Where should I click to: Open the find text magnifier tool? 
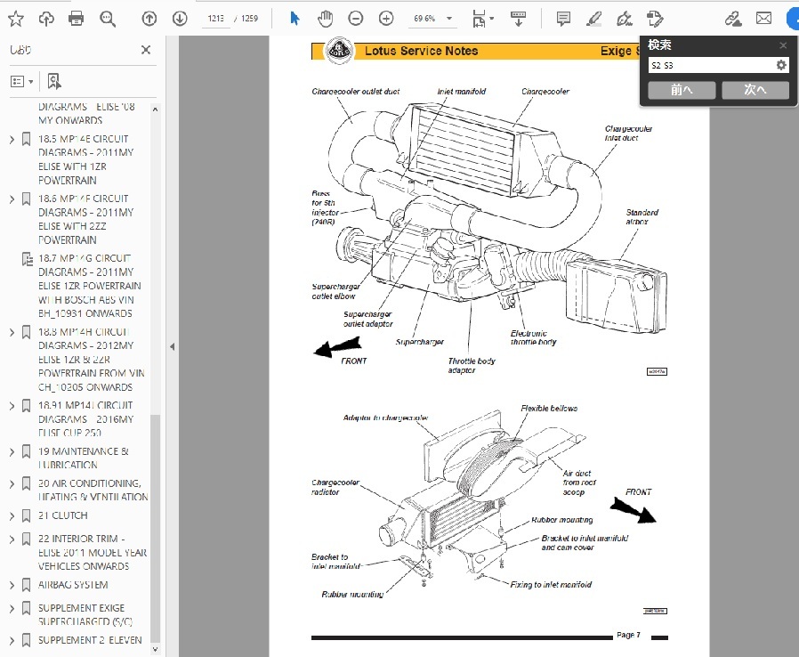coord(108,19)
